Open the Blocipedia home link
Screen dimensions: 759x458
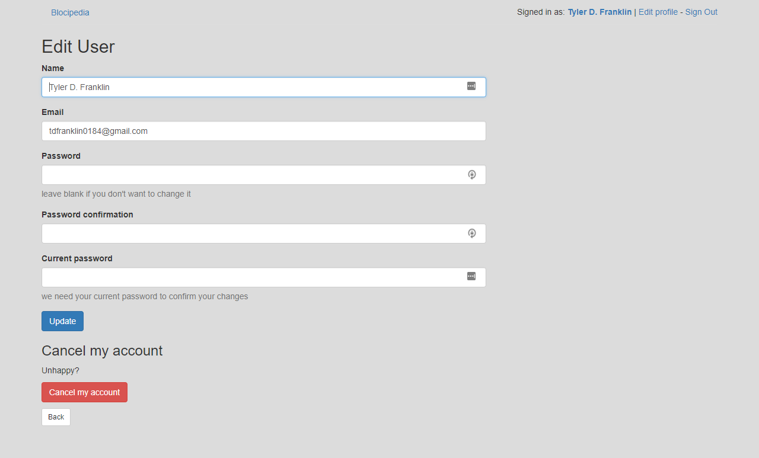[70, 12]
